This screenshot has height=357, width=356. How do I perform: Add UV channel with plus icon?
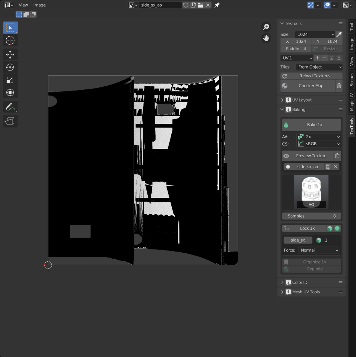coord(317,58)
